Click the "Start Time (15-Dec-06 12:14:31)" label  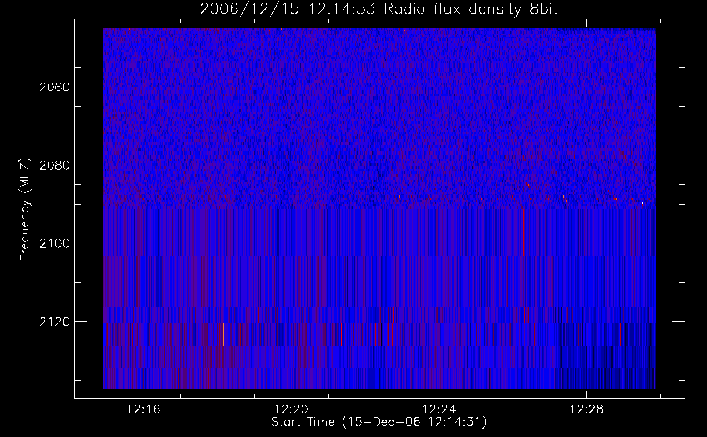tap(379, 422)
